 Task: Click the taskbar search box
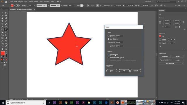26,103
